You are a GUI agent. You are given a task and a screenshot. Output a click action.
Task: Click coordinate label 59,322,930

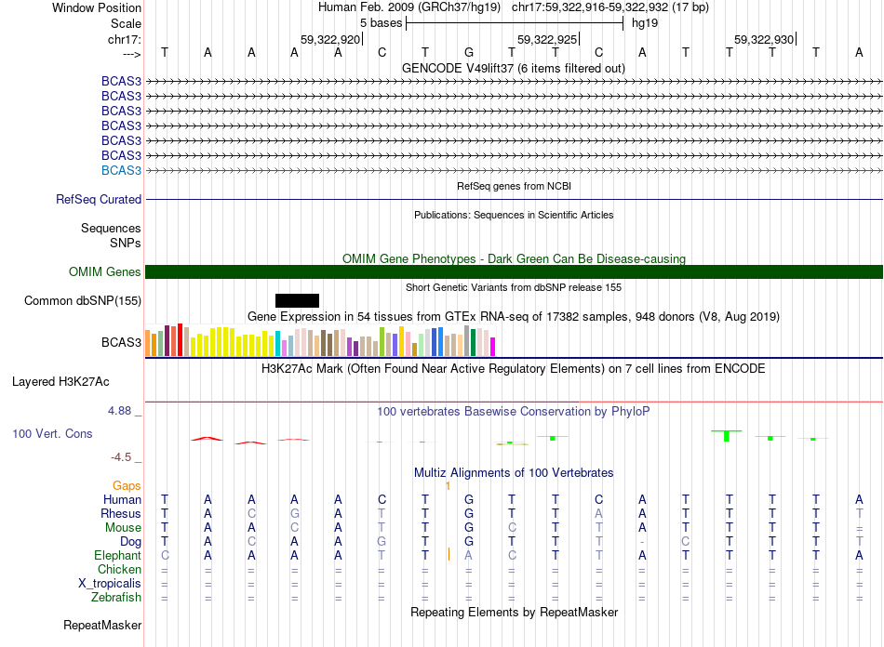click(x=764, y=39)
